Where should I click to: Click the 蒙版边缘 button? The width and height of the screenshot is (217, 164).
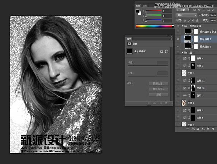tap(159, 83)
